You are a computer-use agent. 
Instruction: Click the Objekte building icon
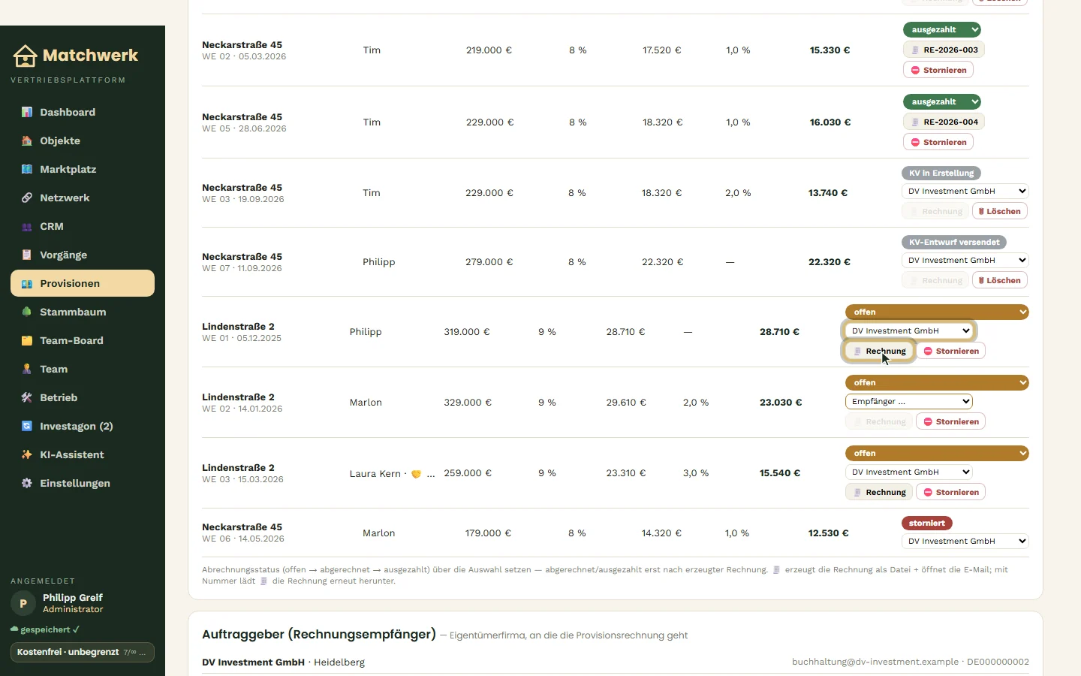(27, 140)
